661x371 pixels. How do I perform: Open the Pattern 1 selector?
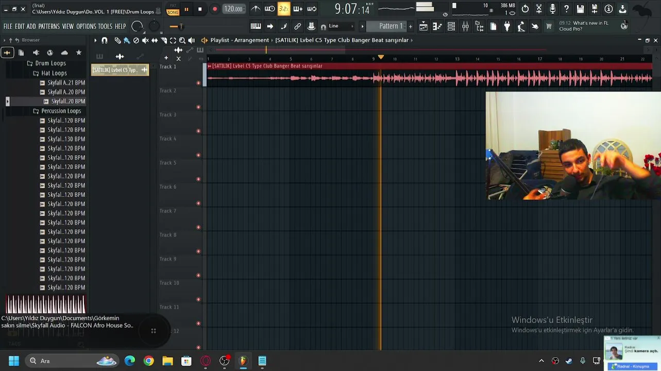coord(391,26)
